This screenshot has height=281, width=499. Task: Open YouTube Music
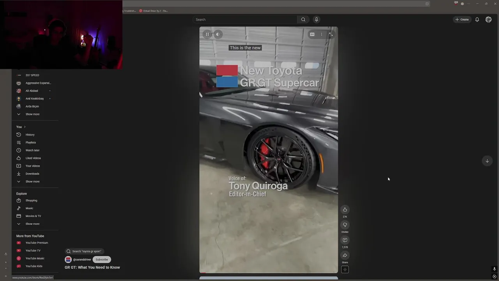point(35,258)
